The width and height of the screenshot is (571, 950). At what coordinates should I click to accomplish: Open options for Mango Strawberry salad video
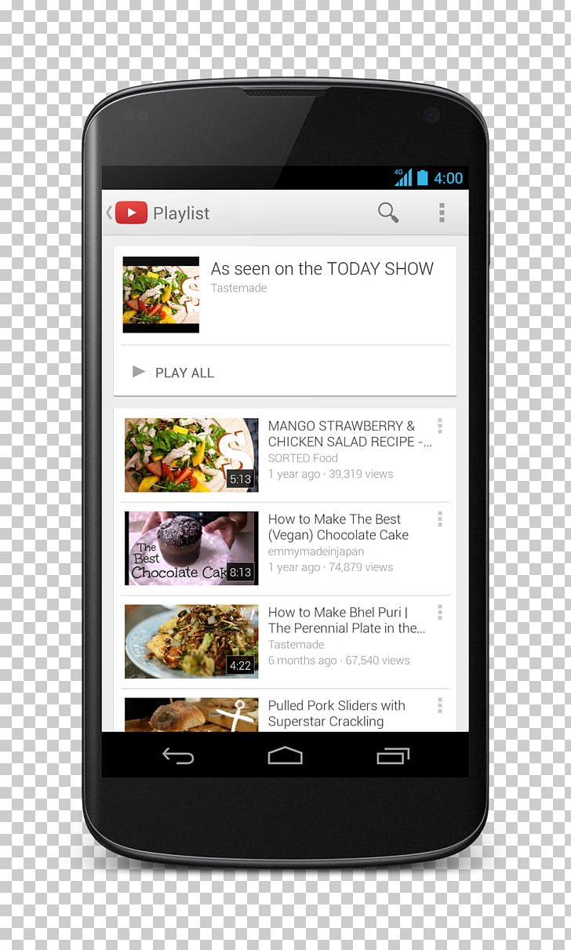[440, 426]
